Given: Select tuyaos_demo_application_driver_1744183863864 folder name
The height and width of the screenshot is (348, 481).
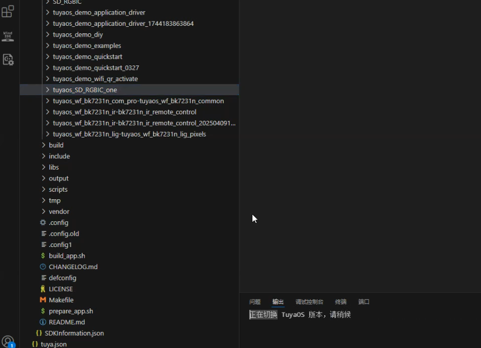Looking at the screenshot, I should click(x=123, y=24).
